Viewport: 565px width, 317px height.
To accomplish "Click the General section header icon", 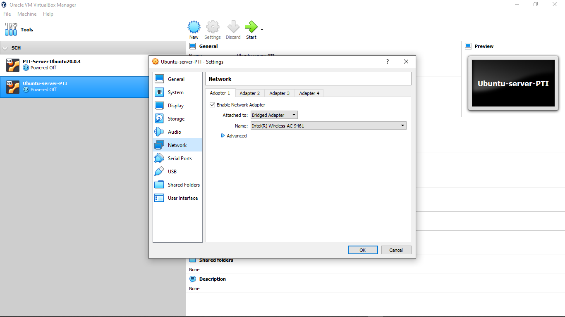I will [193, 46].
